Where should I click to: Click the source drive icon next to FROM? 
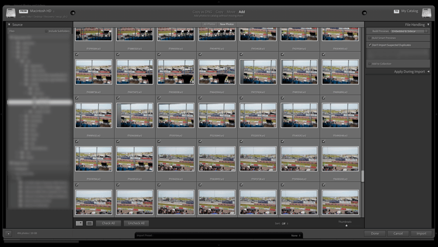[x=11, y=13]
